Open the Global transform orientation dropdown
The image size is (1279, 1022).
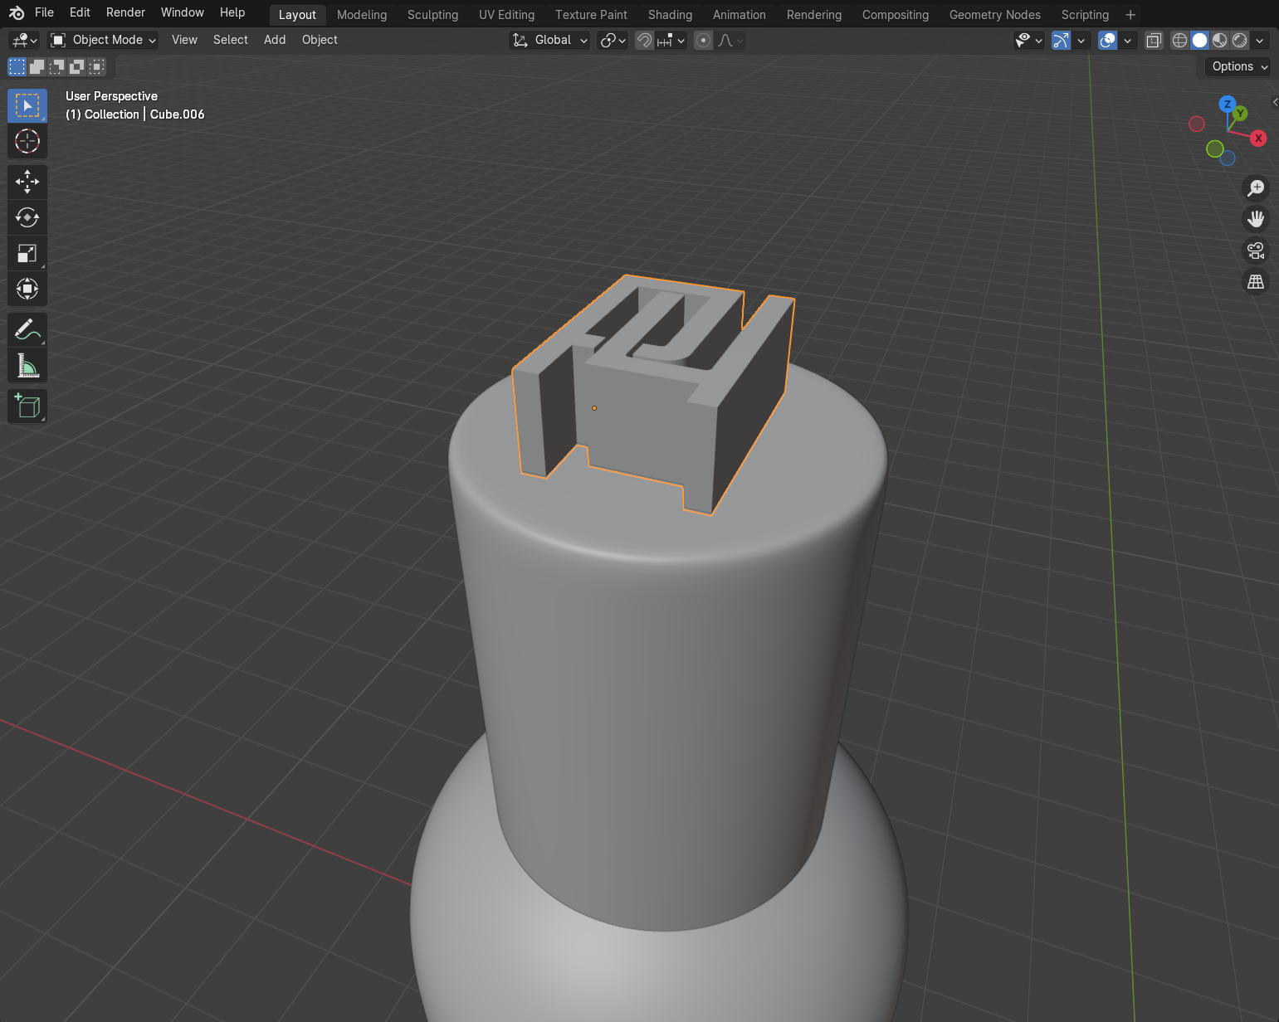click(x=549, y=40)
